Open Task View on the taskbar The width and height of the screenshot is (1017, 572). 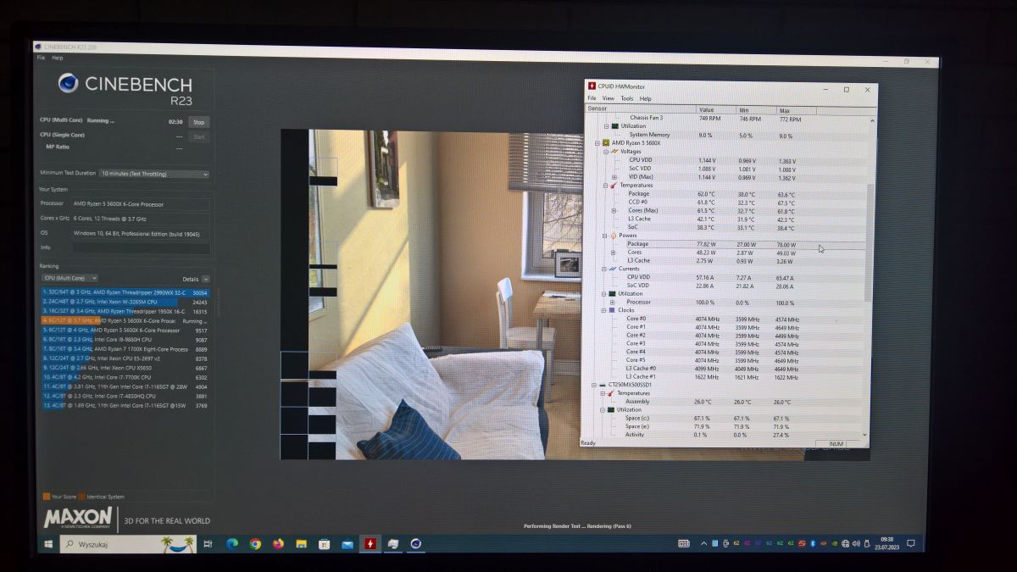(208, 544)
